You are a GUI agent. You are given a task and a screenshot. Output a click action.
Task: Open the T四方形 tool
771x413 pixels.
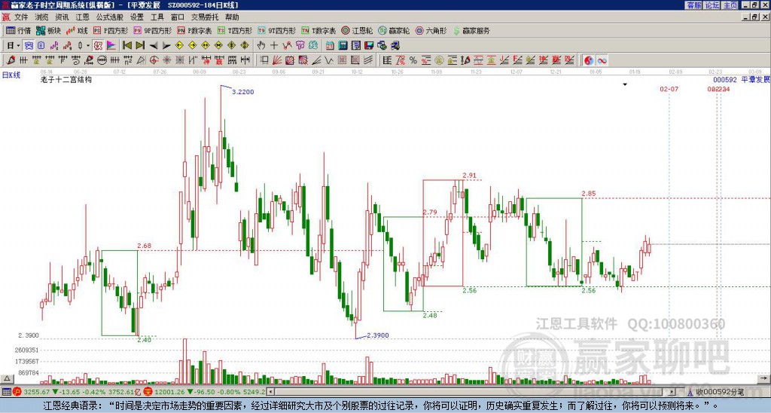235,30
